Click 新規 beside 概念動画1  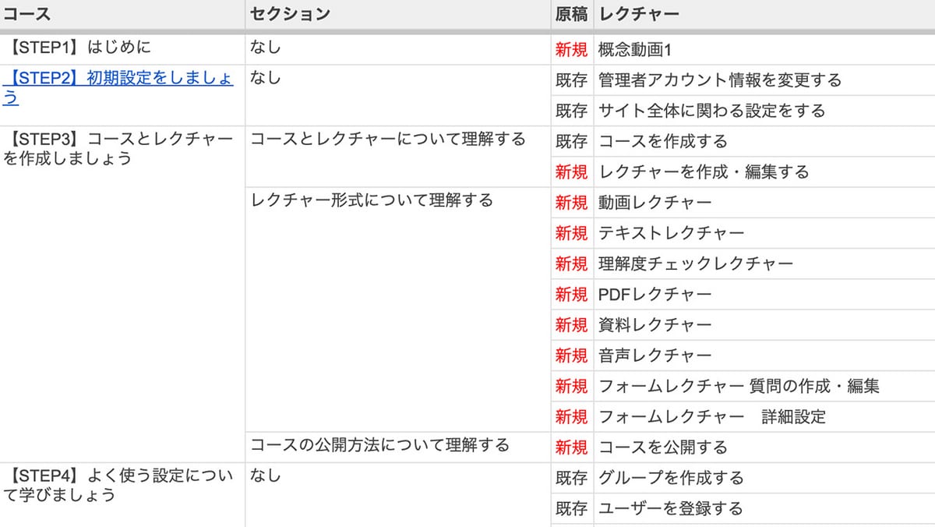click(571, 49)
